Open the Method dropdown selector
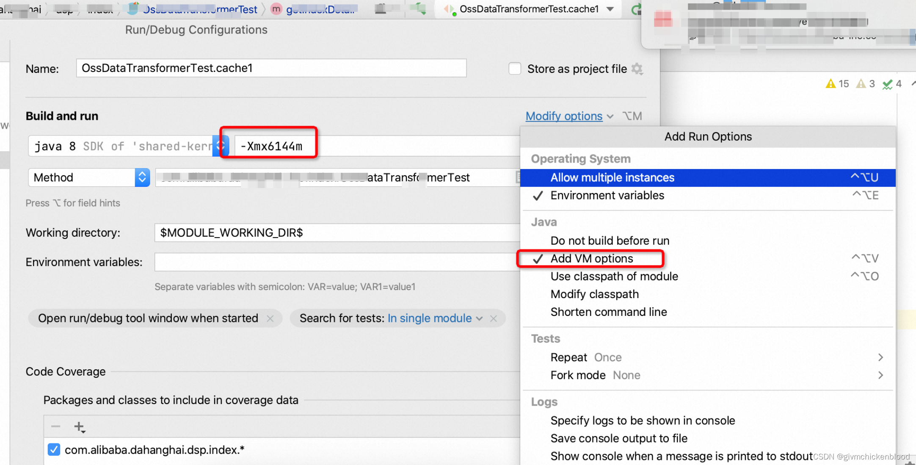This screenshot has height=465, width=916. 142,177
